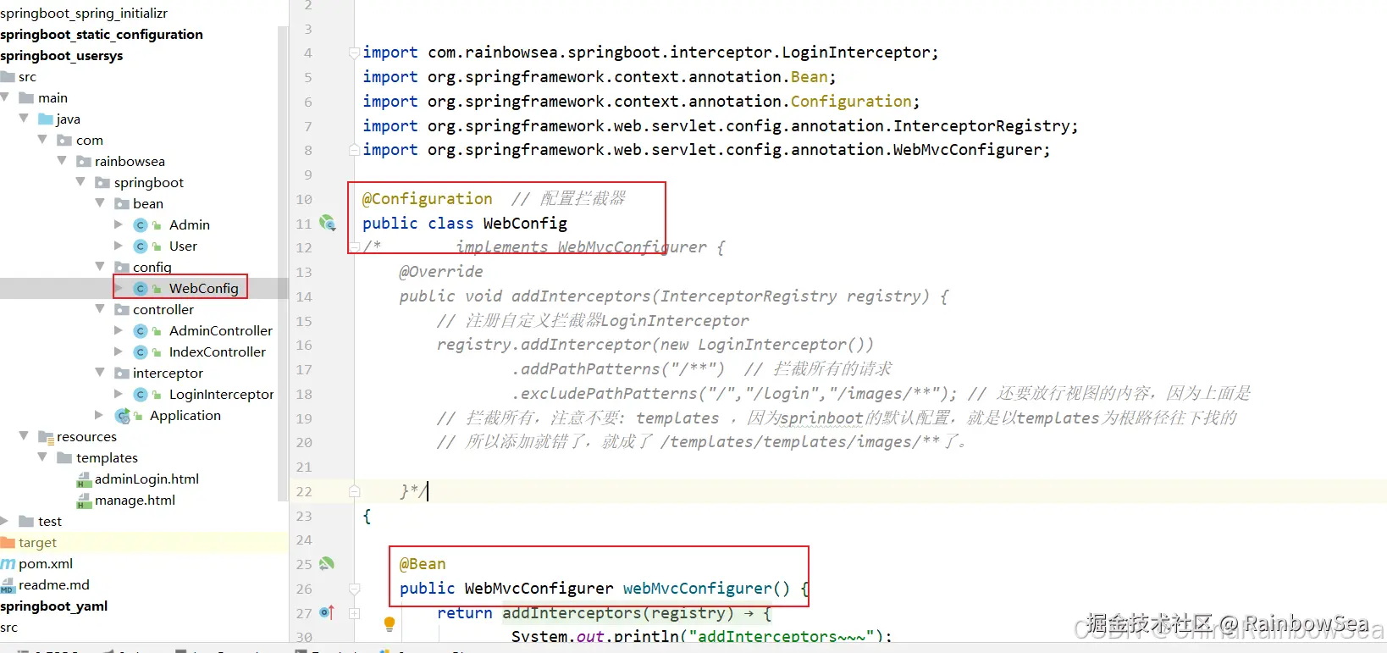Click the webMvcConfigurer method name on line 26

point(698,589)
